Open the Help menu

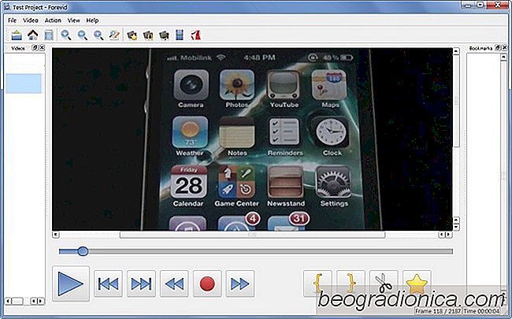(93, 20)
